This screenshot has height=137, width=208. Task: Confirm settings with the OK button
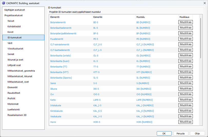(164, 133)
